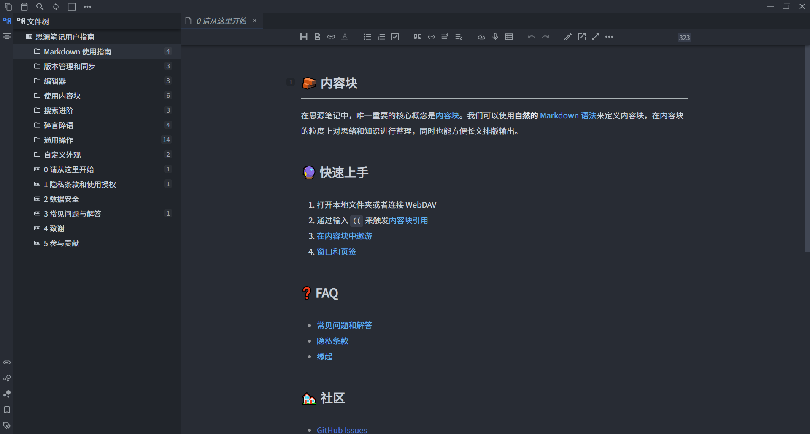
Task: Open search with the magnifier icon
Action: tap(40, 7)
